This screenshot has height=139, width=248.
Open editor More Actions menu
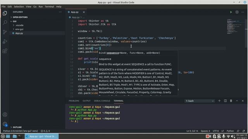[243, 12]
